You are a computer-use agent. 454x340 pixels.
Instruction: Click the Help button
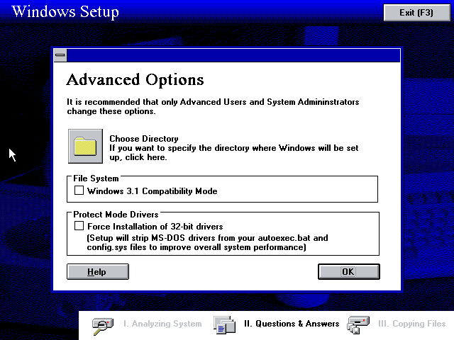click(x=98, y=272)
